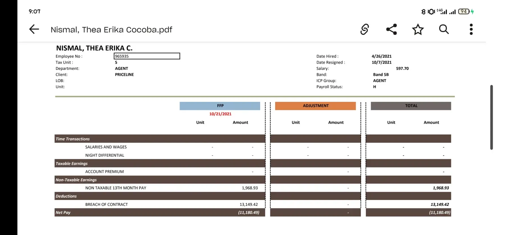Tap the file title Nismal, Thea Erika Cocoba.pdf
The height and width of the screenshot is (235, 509).
click(x=111, y=30)
